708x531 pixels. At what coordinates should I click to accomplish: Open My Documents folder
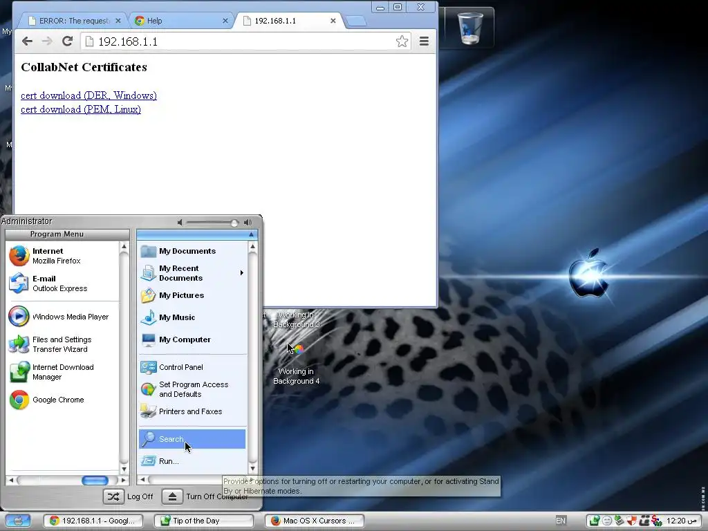(x=193, y=251)
